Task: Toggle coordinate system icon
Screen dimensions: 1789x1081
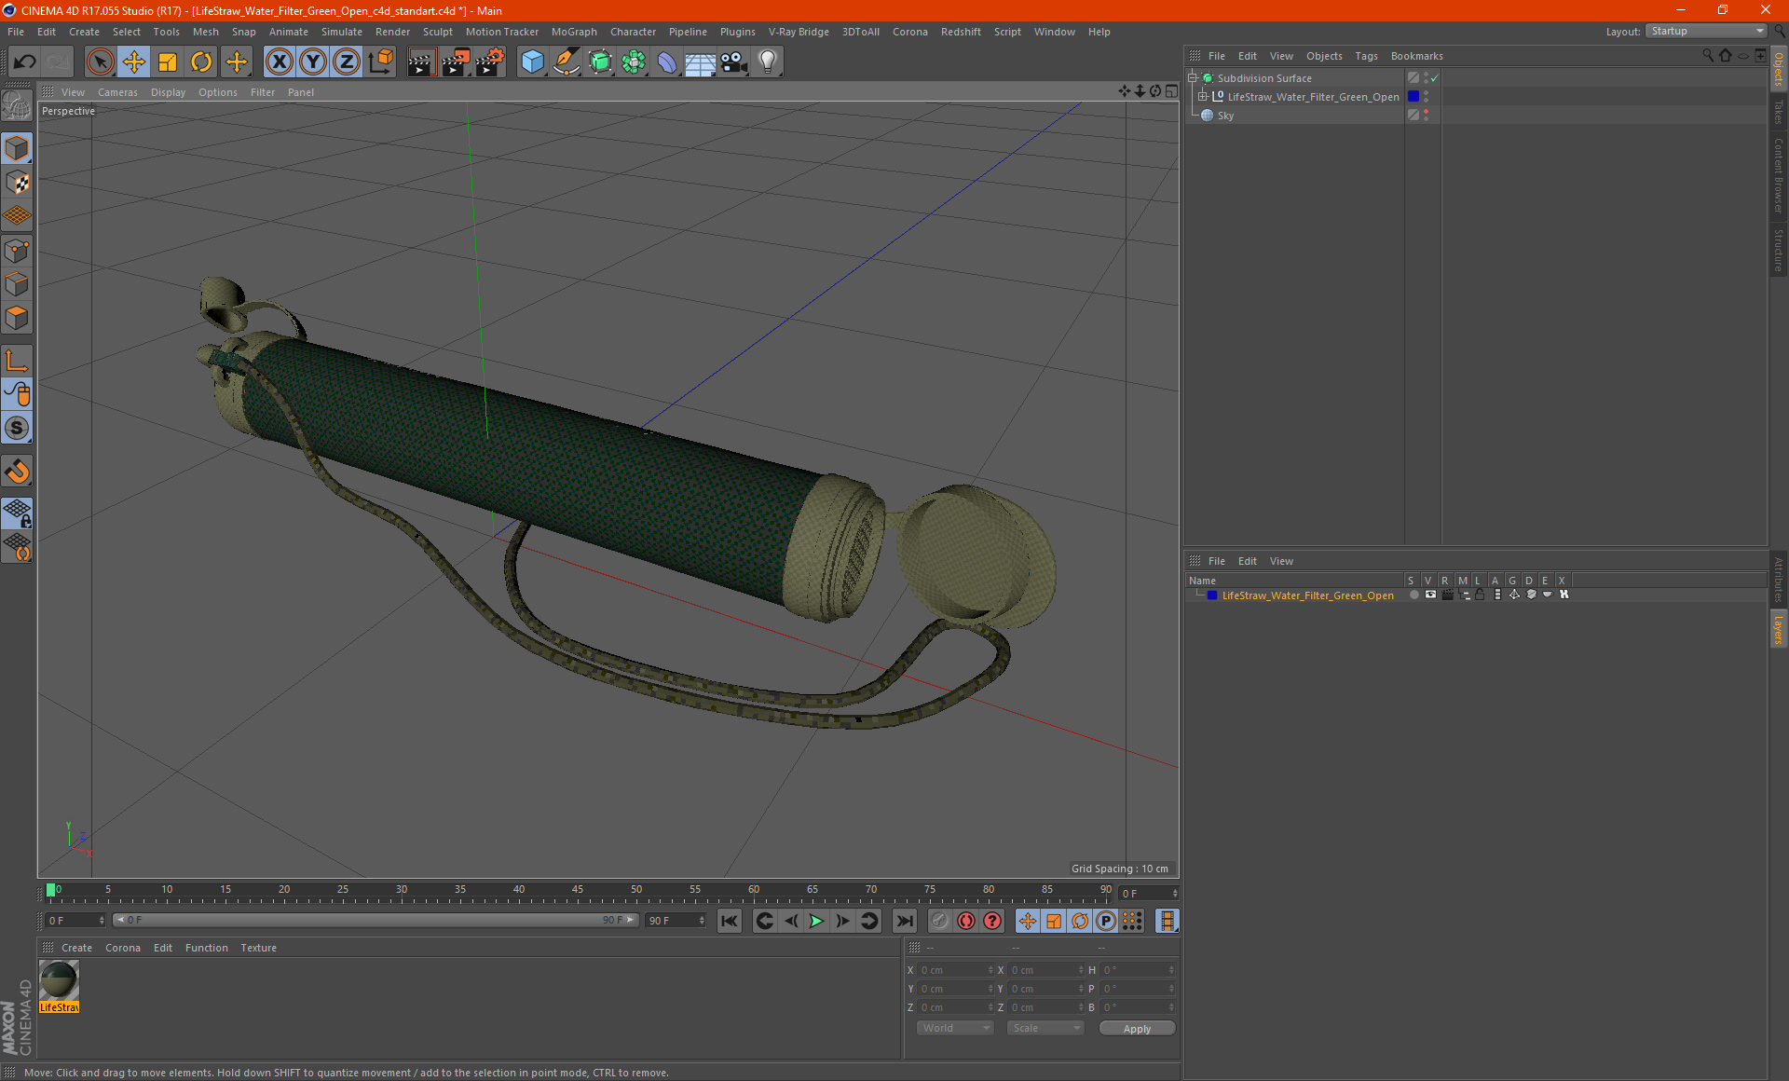Action: tap(380, 62)
